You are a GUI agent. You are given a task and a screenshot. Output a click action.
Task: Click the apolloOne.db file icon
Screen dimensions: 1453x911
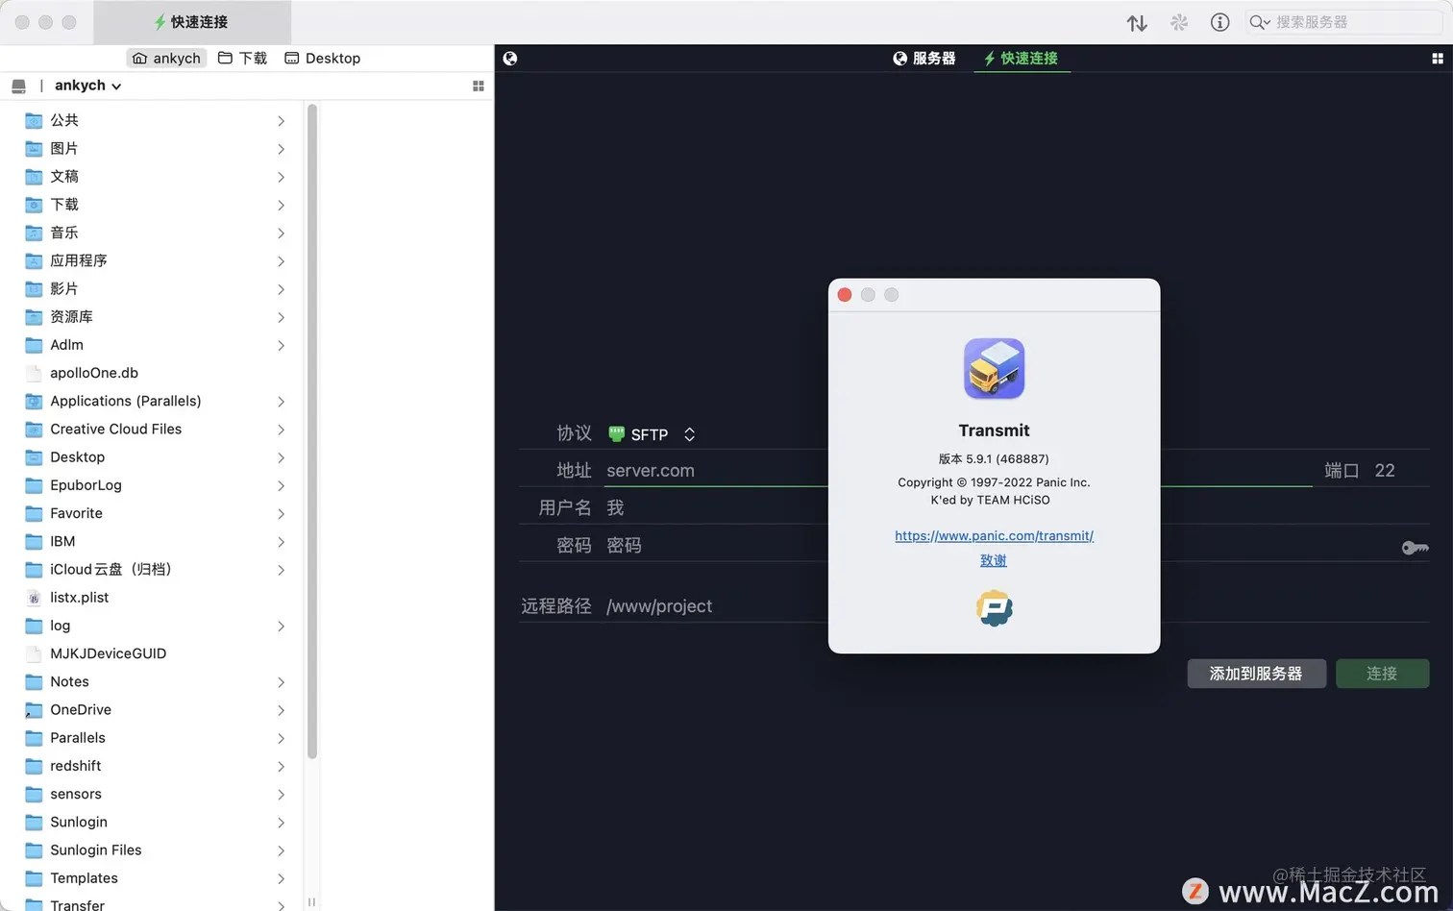coord(34,373)
